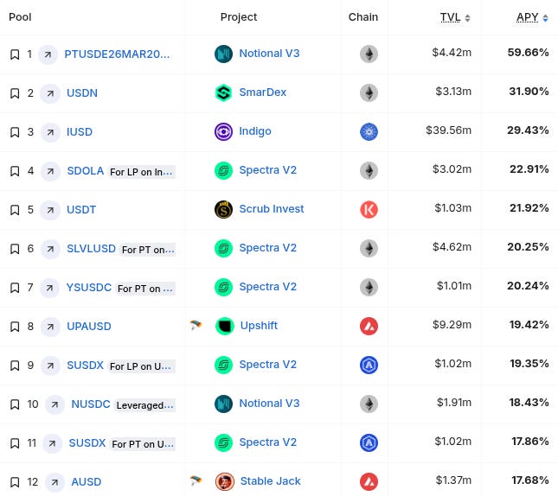Open external link arrow for YSUSDC
Viewport: 558px width, 496px height.
tap(49, 288)
